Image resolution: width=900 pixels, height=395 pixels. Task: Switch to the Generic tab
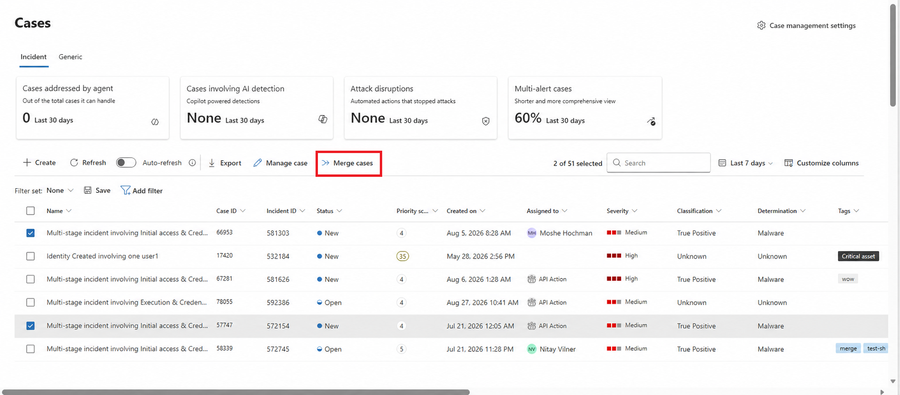click(70, 57)
